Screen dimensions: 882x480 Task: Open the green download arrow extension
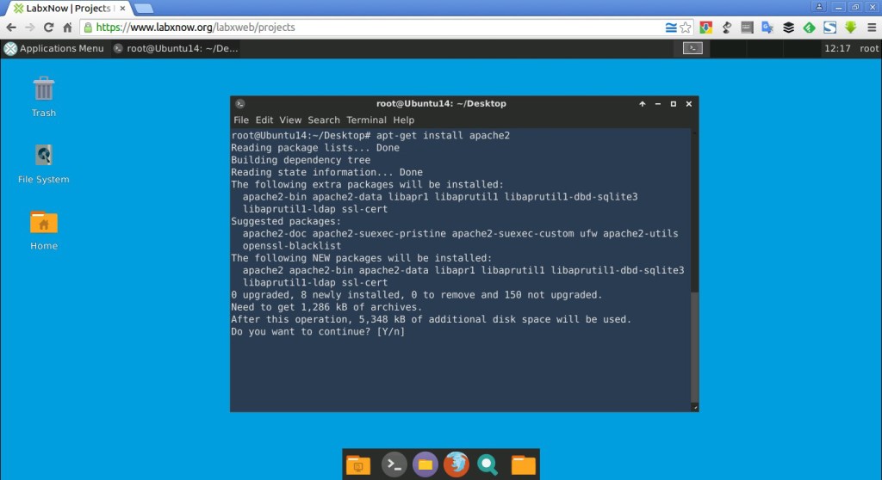(x=850, y=27)
